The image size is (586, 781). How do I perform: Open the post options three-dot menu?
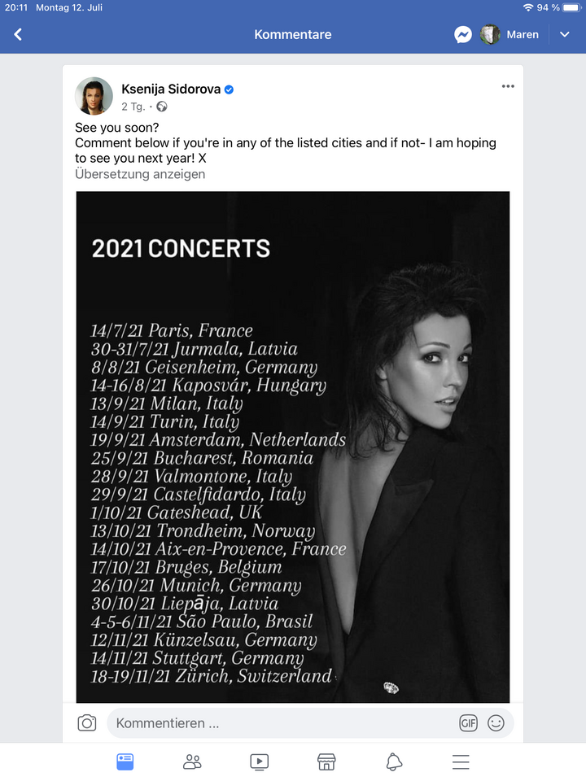pyautogui.click(x=508, y=86)
